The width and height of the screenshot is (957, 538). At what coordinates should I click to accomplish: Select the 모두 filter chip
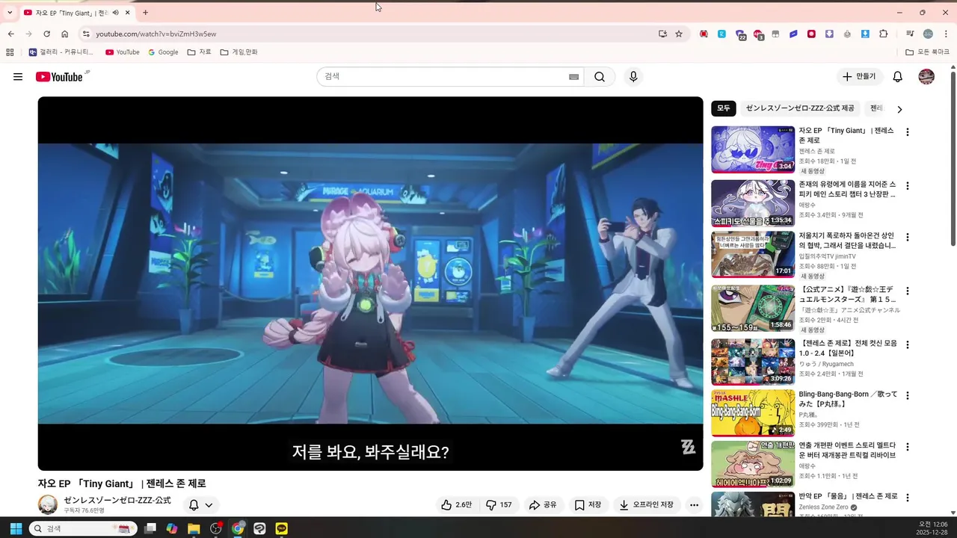tap(724, 108)
